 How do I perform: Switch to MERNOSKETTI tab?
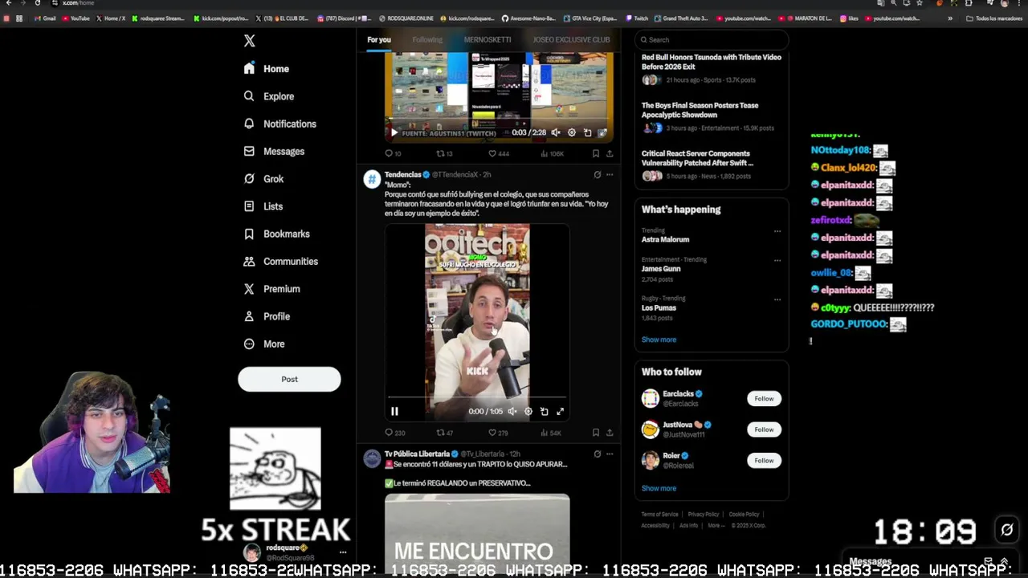[487, 39]
